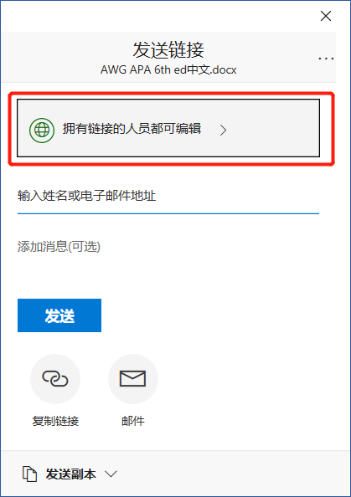Click the right chevron in link settings
The width and height of the screenshot is (351, 497).
pos(224,130)
